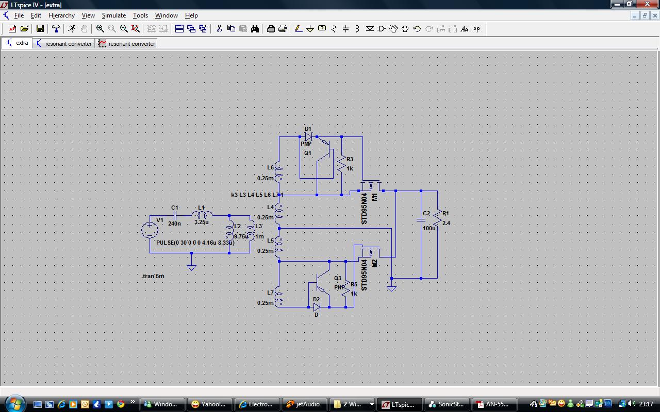Add a SPICE directive with the .op icon
660x412 pixels.
coord(476,29)
